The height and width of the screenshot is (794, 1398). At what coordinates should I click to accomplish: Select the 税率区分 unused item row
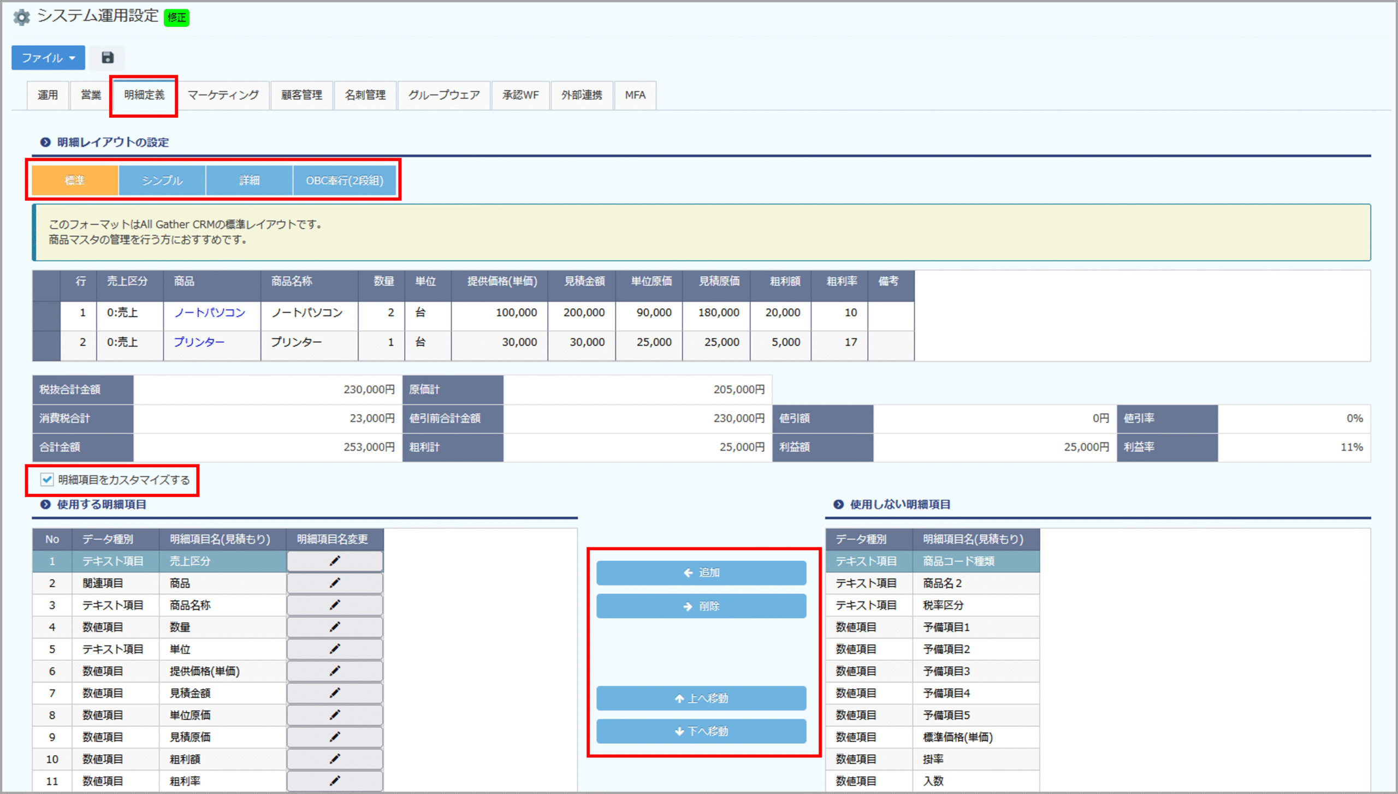[x=932, y=605]
